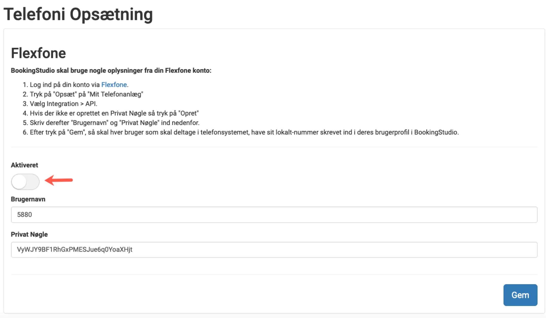Click the Aktiveret label text
Image resolution: width=546 pixels, height=318 pixels.
[24, 165]
